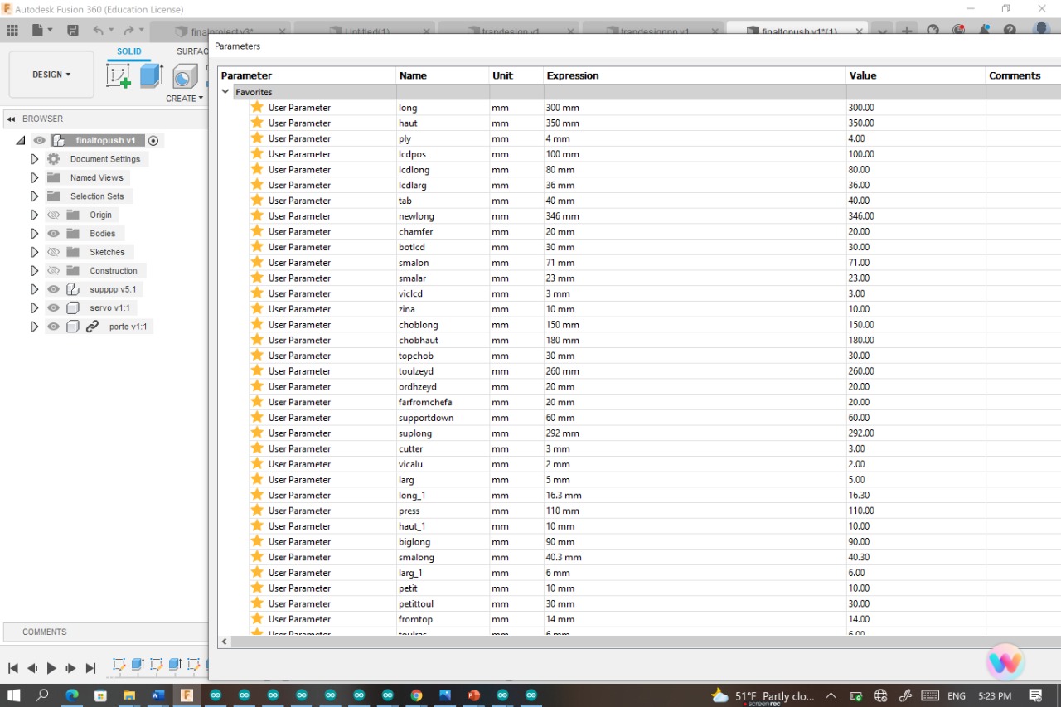
Task: Toggle visibility of supppp v5:1 component
Action: [54, 289]
